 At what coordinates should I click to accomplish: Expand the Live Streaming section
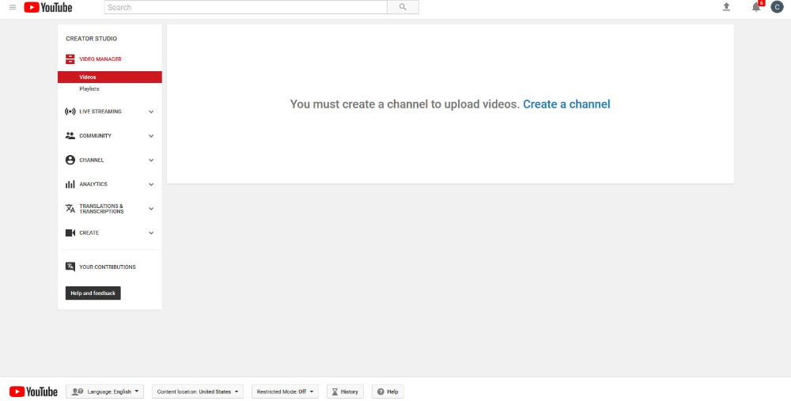(151, 112)
